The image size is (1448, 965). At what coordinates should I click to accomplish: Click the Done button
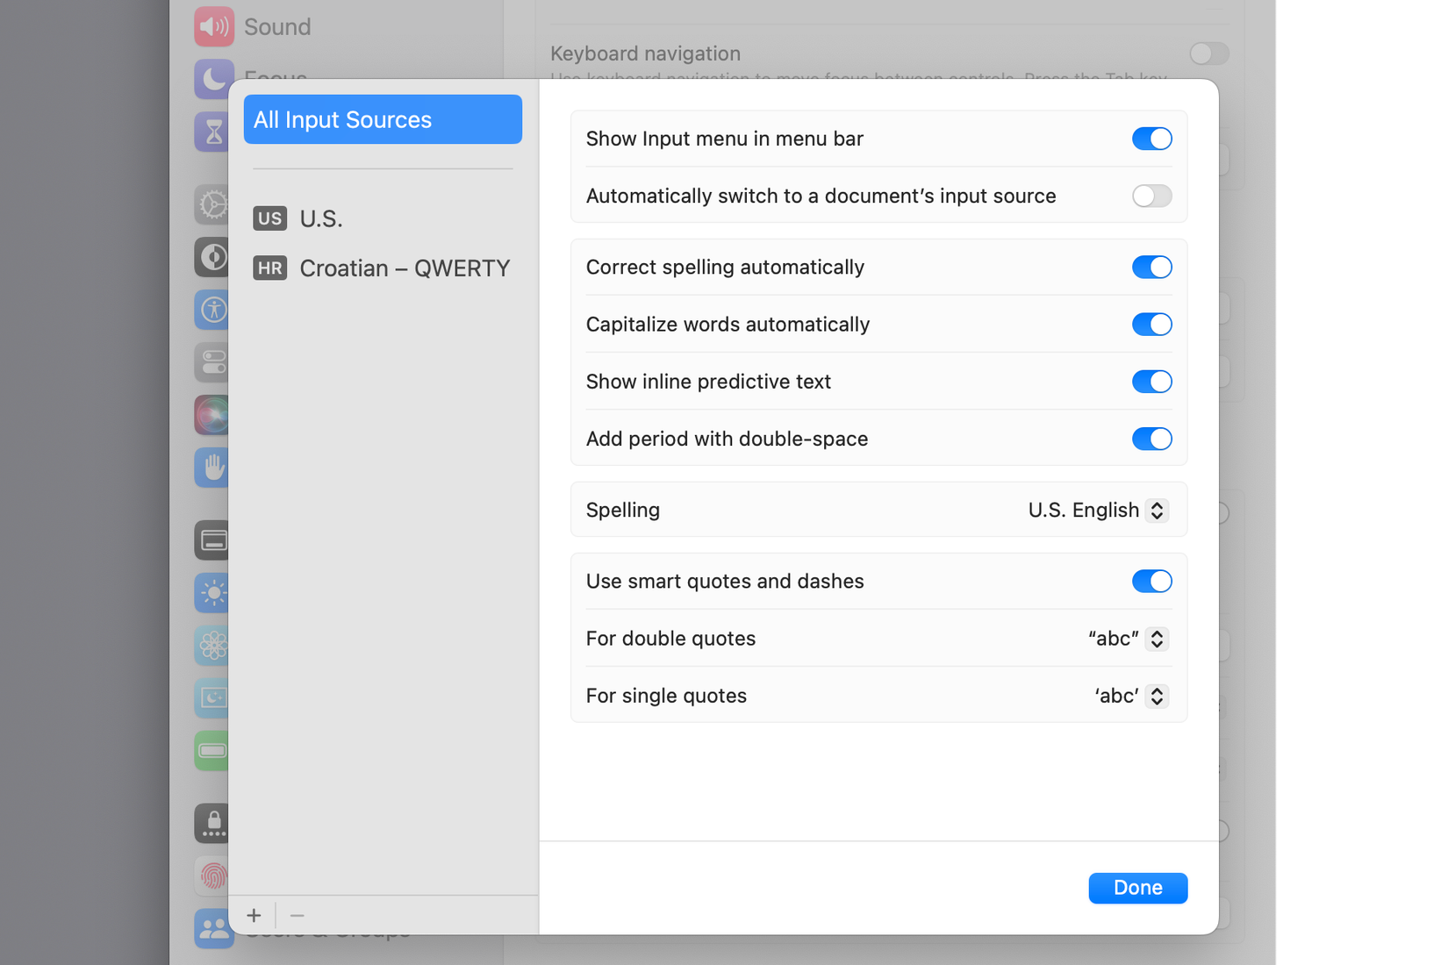[x=1137, y=888]
